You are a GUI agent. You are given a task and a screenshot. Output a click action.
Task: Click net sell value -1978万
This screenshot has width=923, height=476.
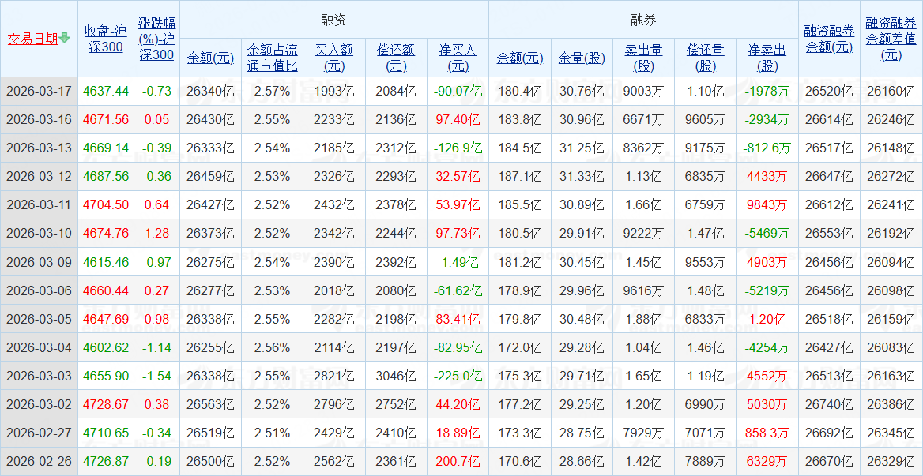(767, 91)
